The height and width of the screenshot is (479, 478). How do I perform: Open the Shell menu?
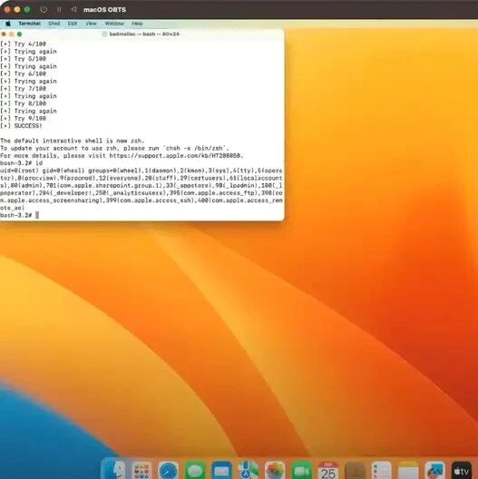click(54, 24)
